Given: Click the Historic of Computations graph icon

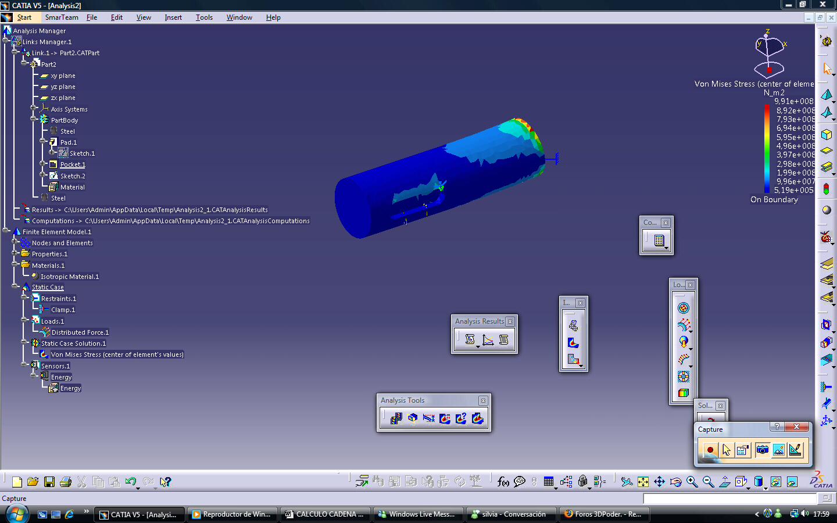Looking at the screenshot, I should click(488, 339).
